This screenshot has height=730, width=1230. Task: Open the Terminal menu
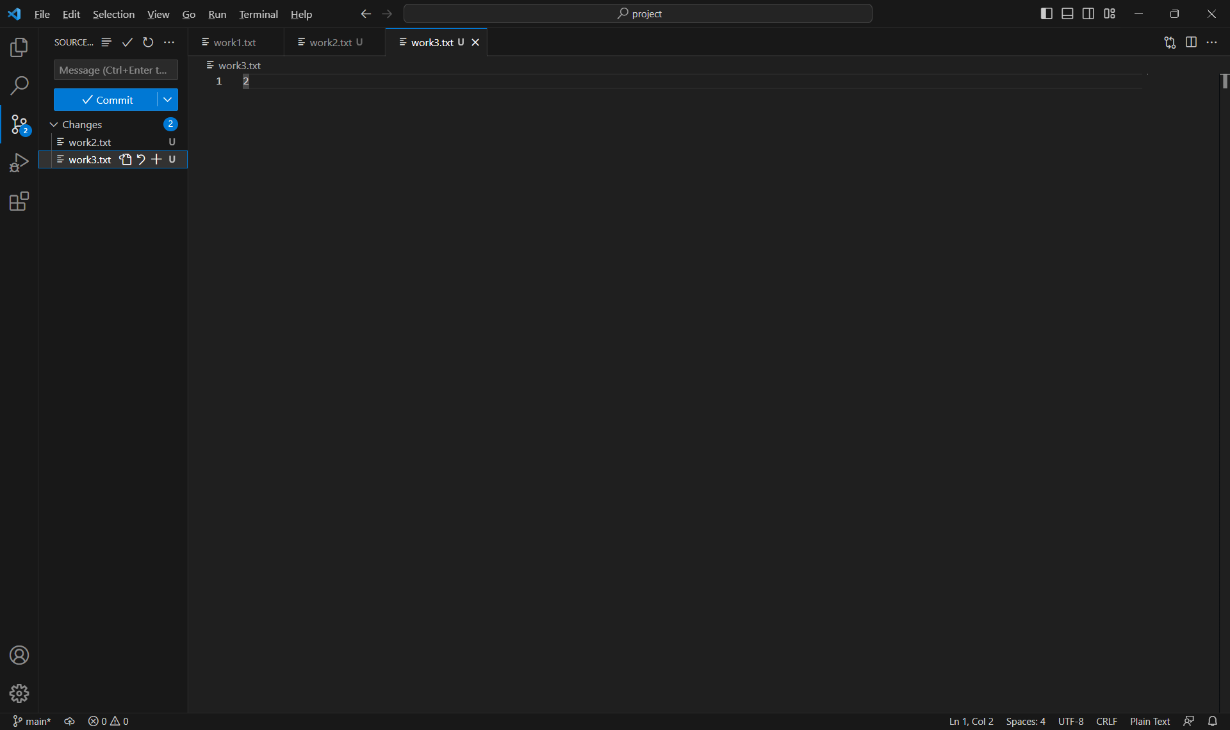tap(258, 14)
